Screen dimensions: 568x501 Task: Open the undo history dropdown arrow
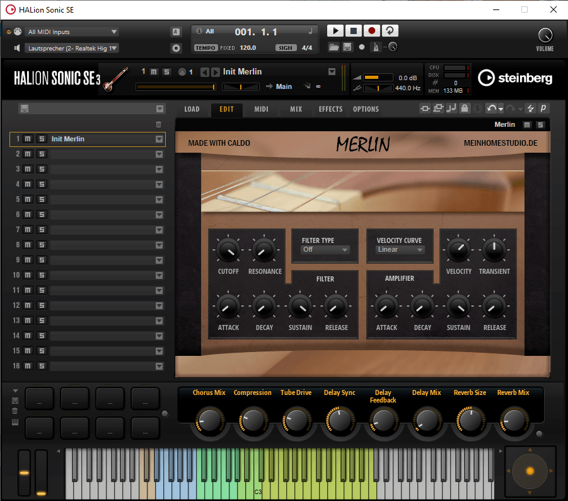pyautogui.click(x=501, y=109)
